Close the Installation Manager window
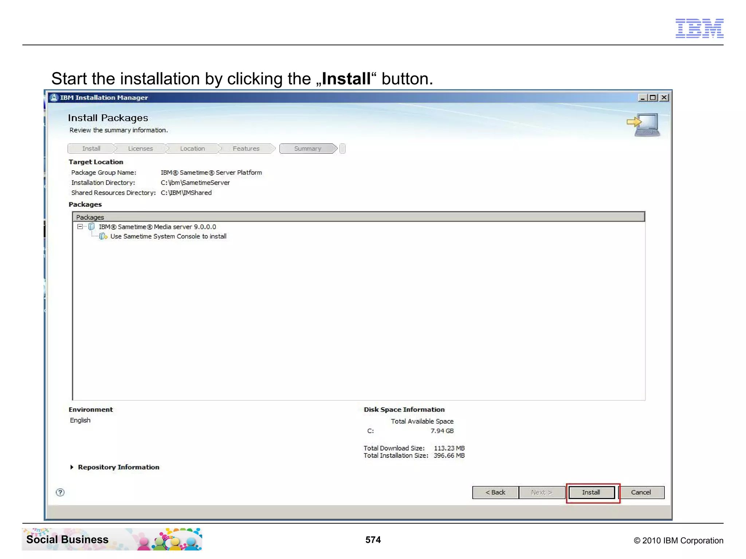The width and height of the screenshot is (746, 559). [x=664, y=98]
